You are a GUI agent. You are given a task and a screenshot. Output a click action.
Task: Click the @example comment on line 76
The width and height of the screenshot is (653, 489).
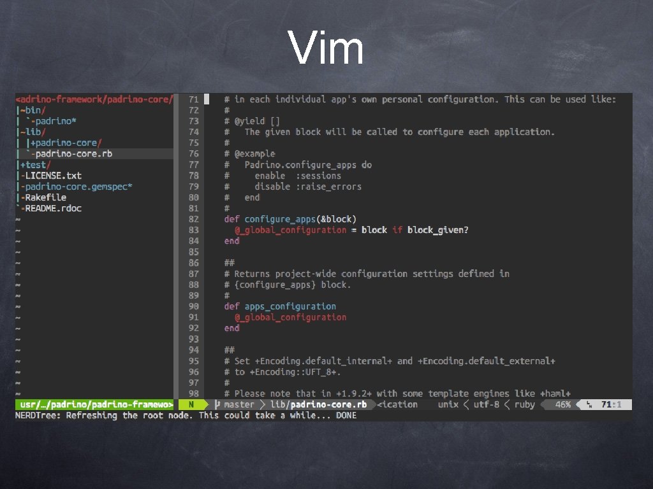click(249, 154)
